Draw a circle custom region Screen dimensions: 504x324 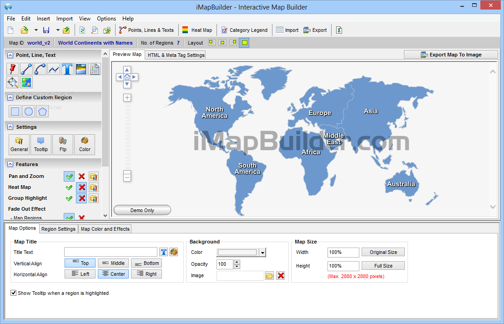[x=29, y=111]
